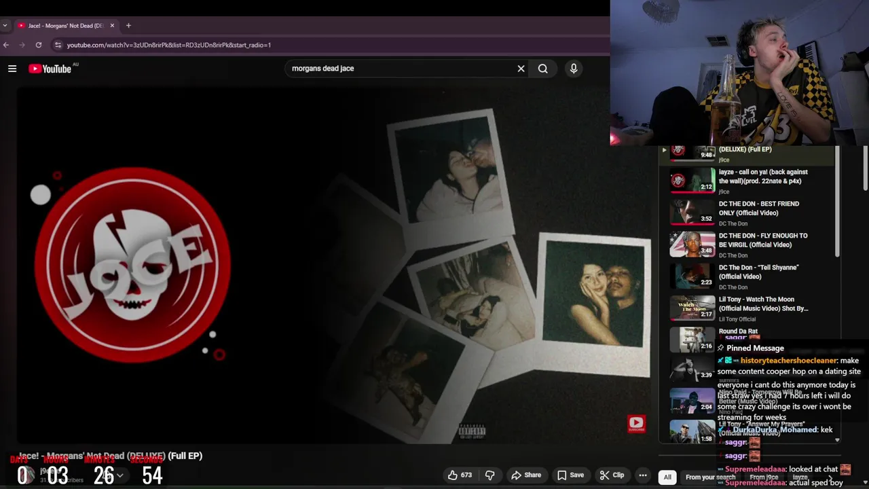Click the main video player area
Screen dimensions: 869x489
[333, 265]
